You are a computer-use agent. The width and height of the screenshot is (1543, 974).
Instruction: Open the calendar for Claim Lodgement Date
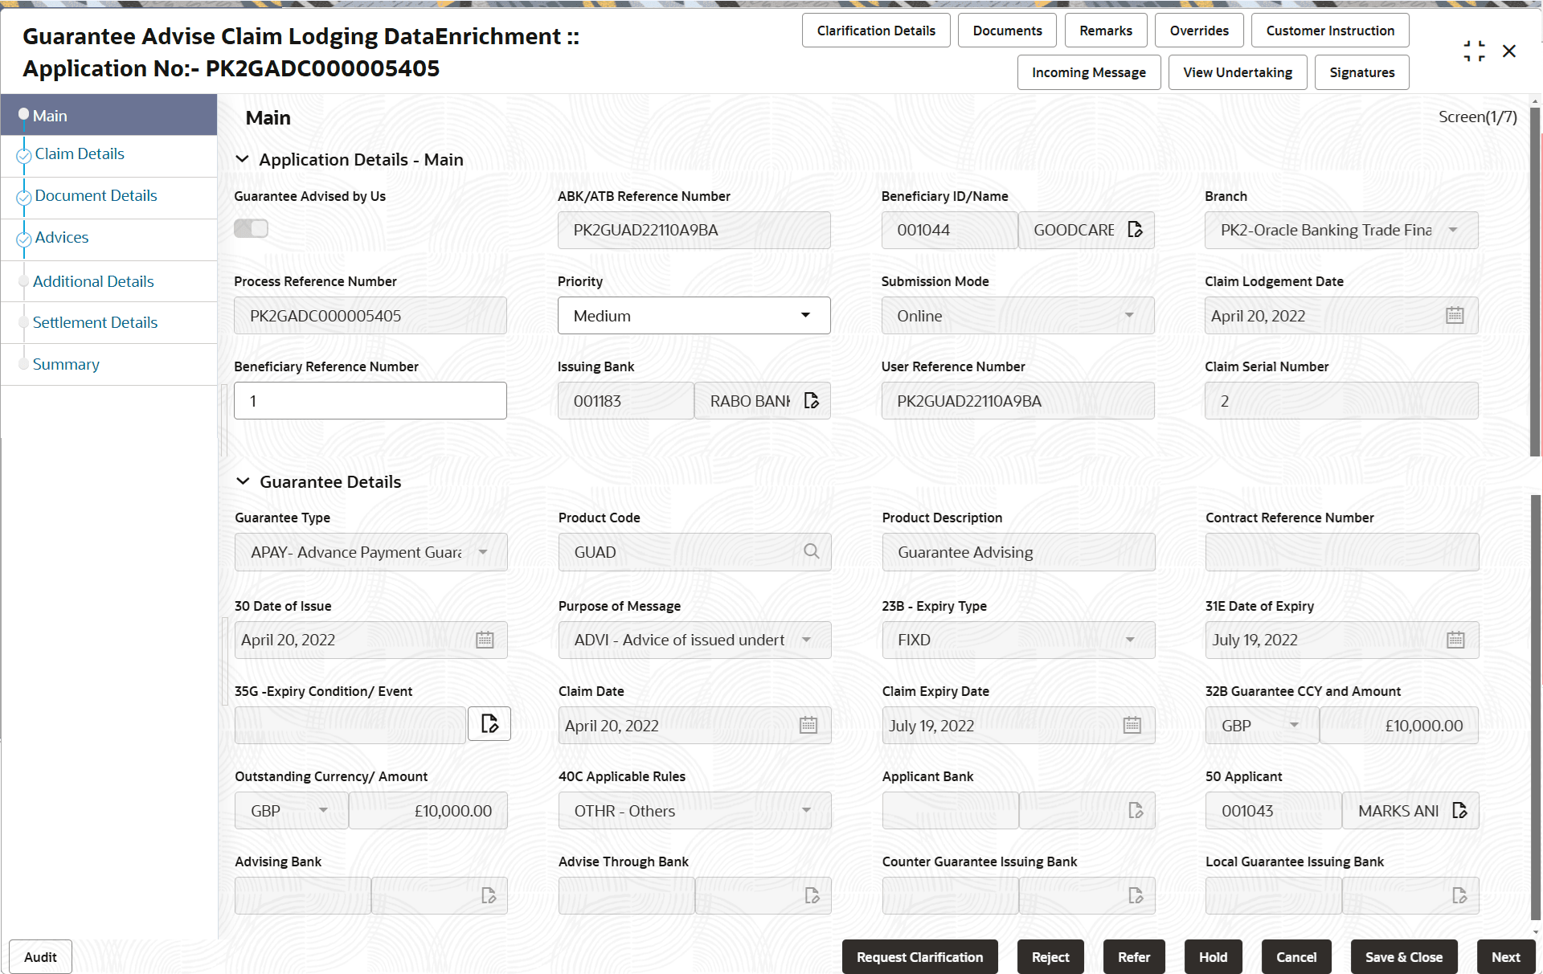1455,315
